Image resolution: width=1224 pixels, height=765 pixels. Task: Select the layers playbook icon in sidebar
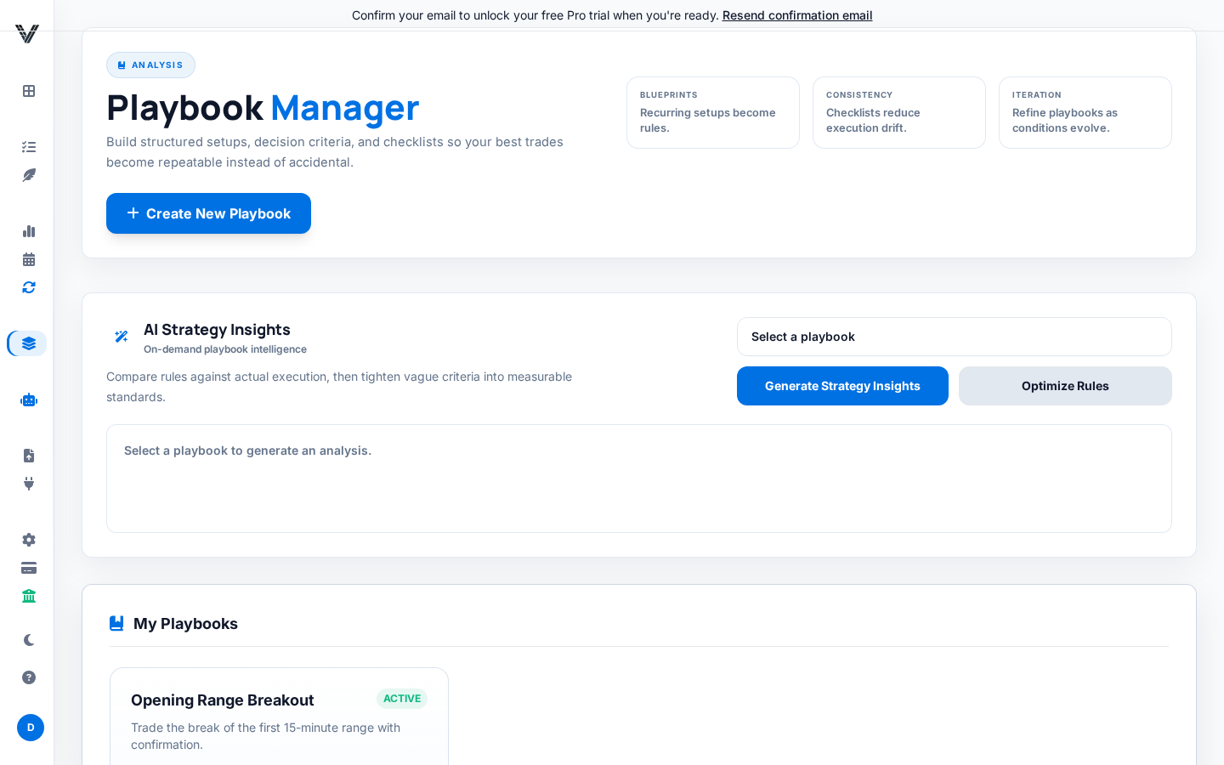click(29, 343)
